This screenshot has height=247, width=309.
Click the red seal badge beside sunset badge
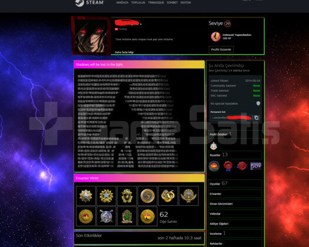click(x=228, y=166)
